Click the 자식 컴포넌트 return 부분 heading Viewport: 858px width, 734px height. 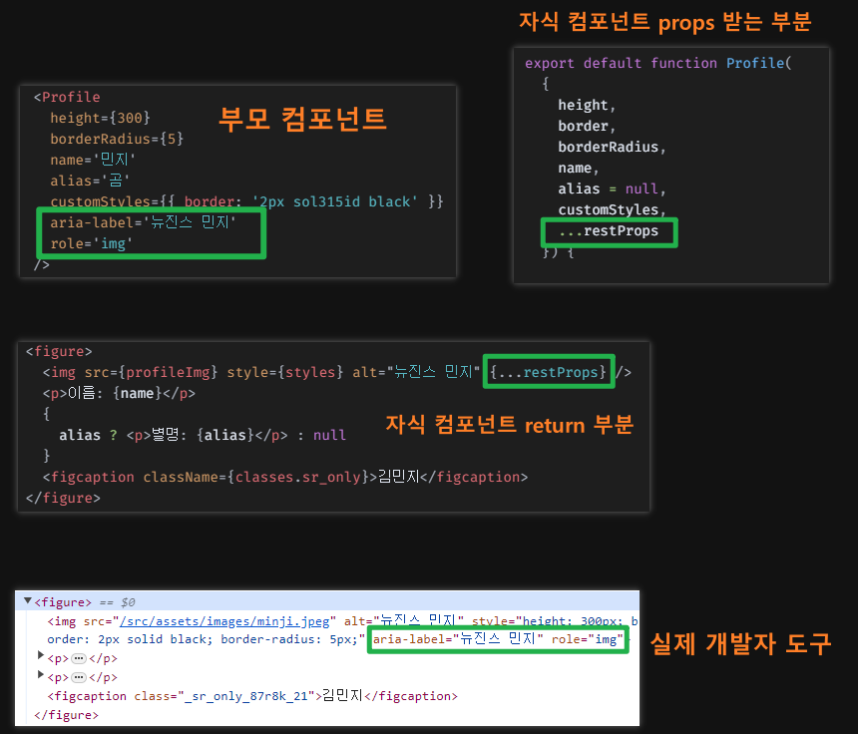click(x=509, y=425)
